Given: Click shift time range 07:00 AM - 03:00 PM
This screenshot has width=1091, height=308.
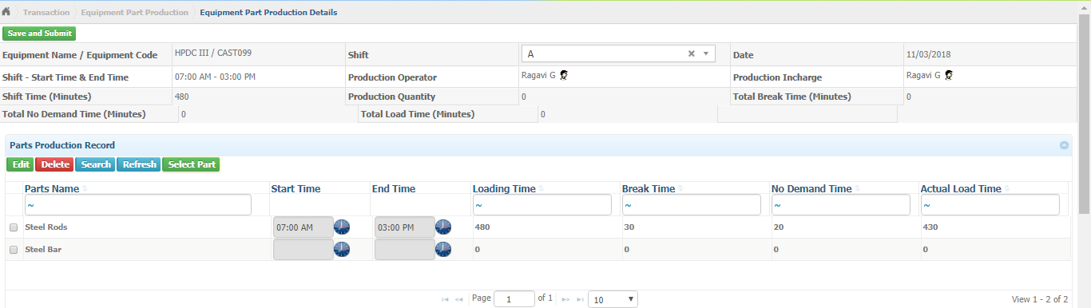Looking at the screenshot, I should 215,77.
